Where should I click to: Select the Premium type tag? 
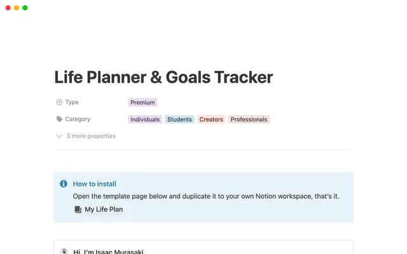point(142,102)
